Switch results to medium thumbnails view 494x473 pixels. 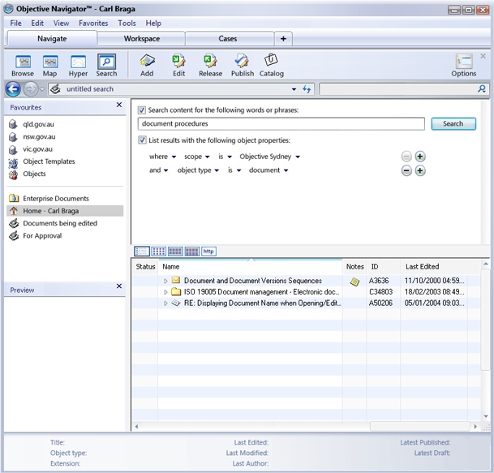[x=175, y=252]
